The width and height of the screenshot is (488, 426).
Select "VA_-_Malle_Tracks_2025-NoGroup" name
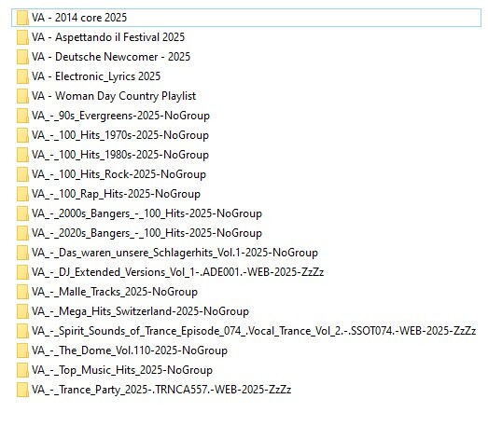pyautogui.click(x=115, y=292)
